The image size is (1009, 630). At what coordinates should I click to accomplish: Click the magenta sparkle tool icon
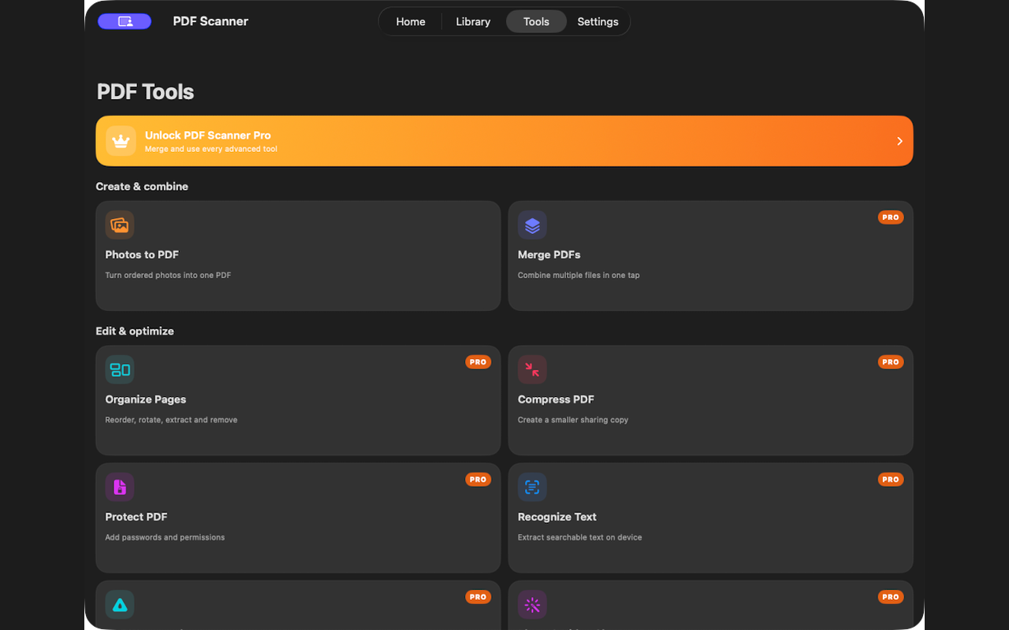pos(532,605)
